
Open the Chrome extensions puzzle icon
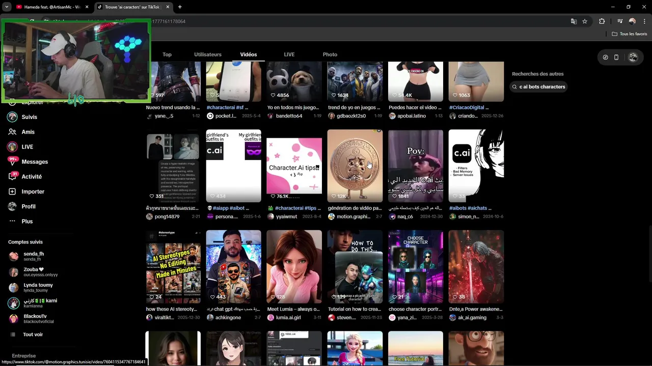602,21
